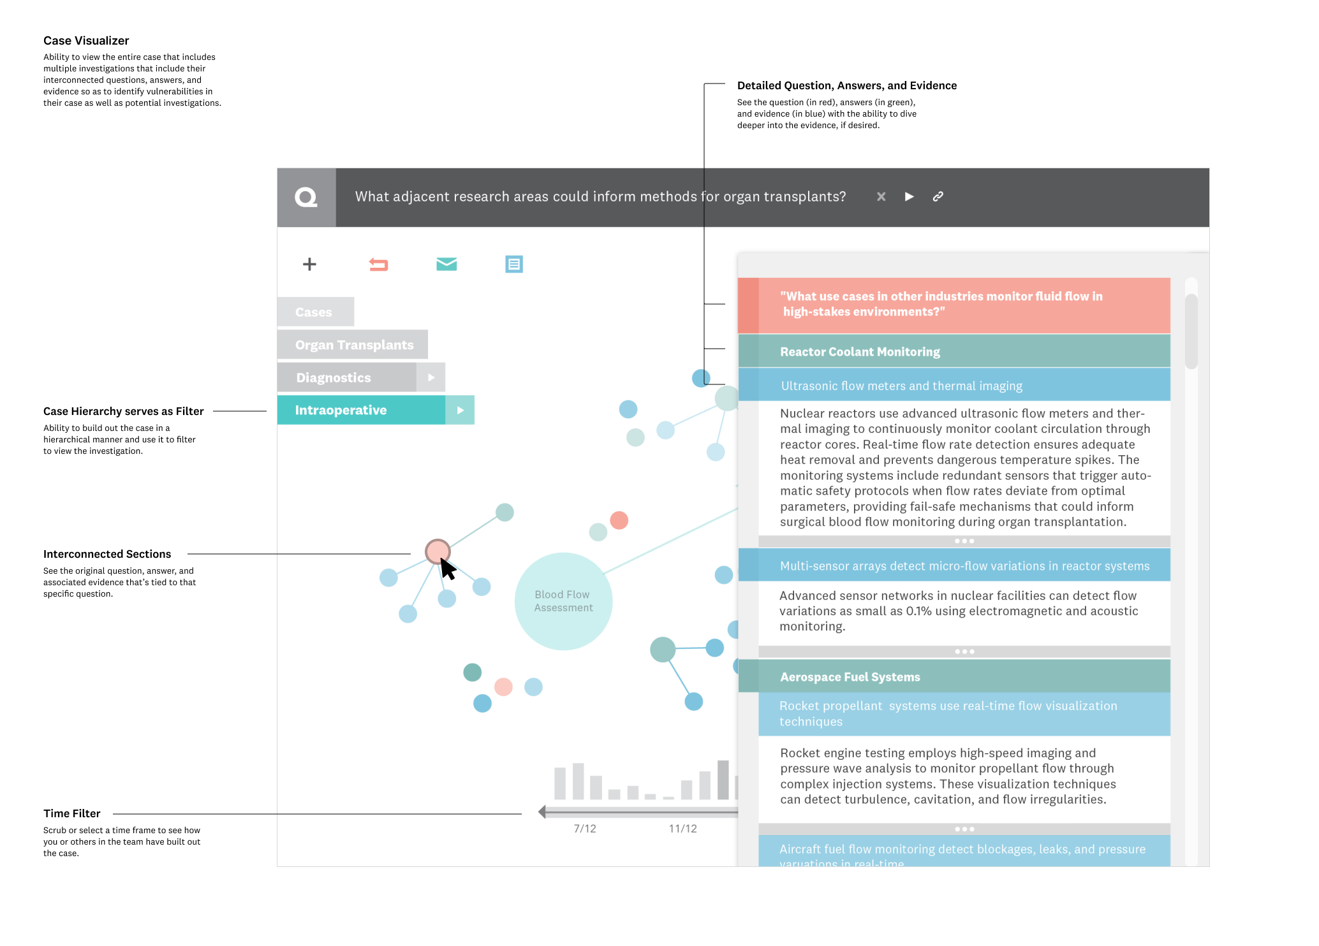Select the Organ Transplants filter

(x=353, y=345)
